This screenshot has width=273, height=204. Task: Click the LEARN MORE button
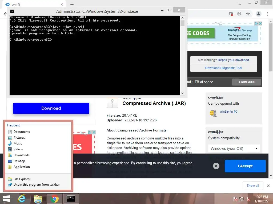point(247,82)
